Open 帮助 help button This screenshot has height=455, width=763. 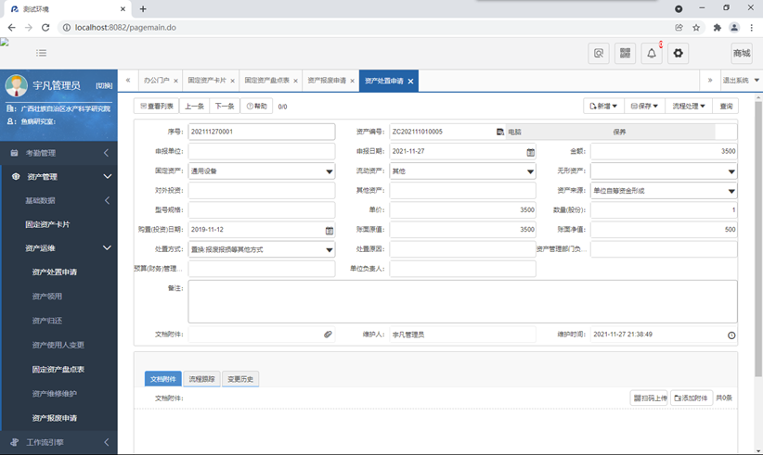(256, 106)
